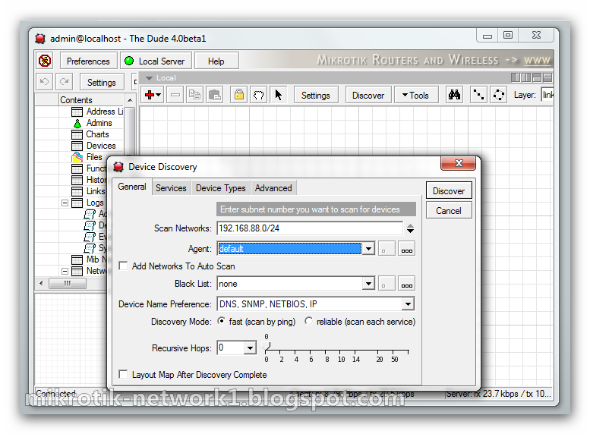This screenshot has height=434, width=590.
Task: Click the contents horizontal scrollbar thumb
Action: [68, 283]
